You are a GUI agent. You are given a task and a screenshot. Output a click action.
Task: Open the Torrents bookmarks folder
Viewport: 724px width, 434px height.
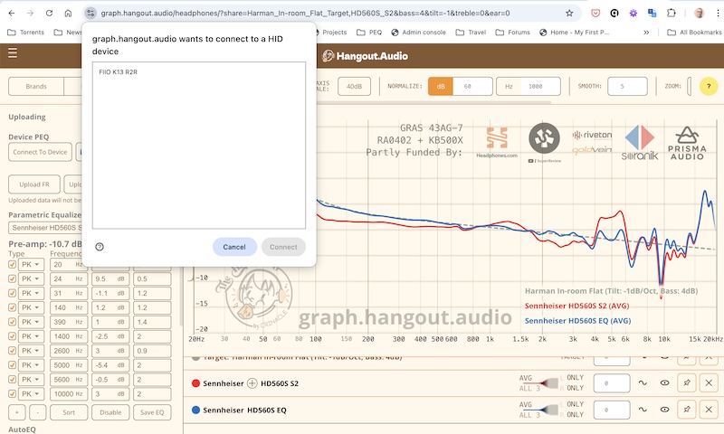(26, 33)
